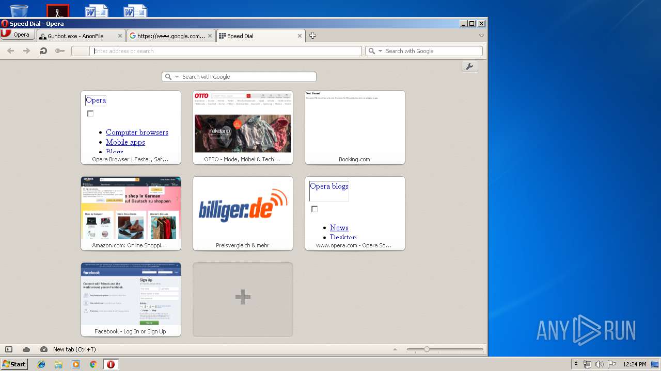Select the first Word document desktop icon
The image size is (661, 371).
click(96, 10)
